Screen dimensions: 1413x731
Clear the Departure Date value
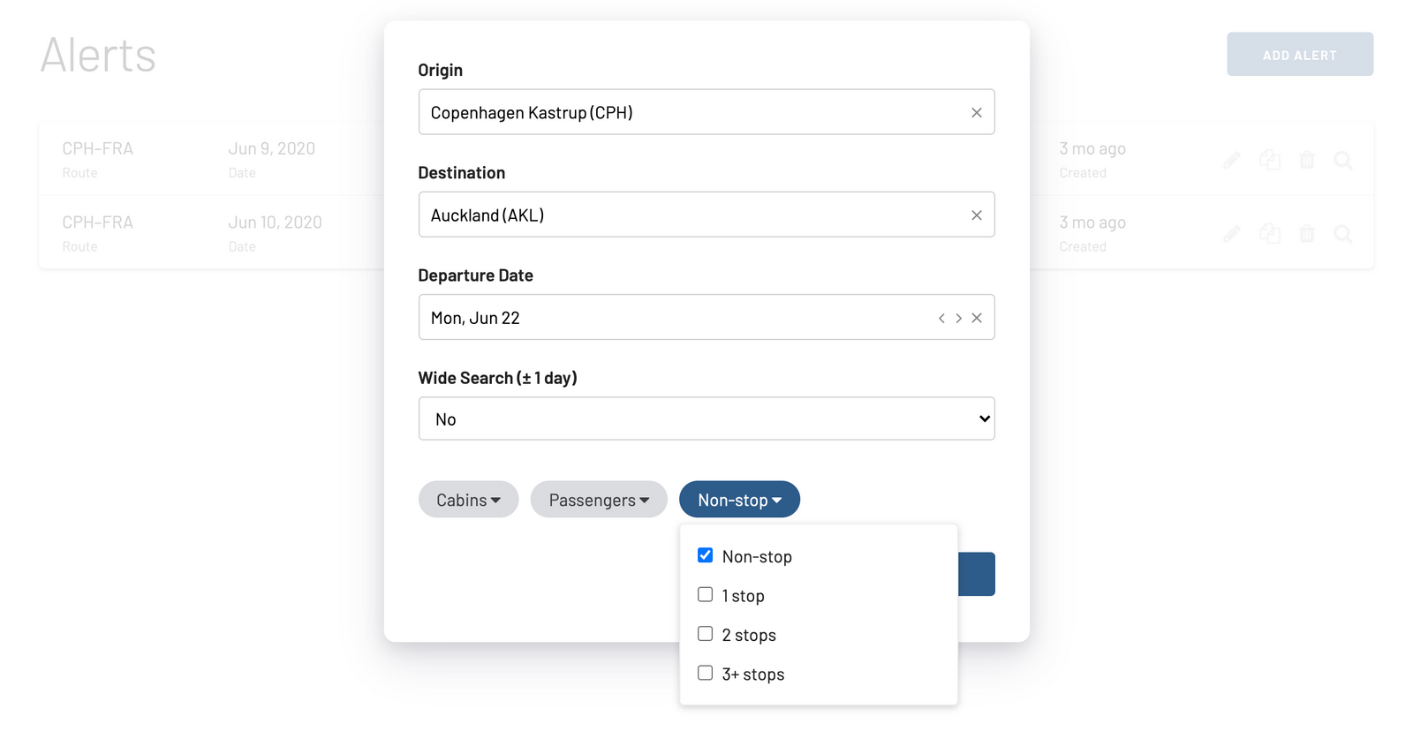(976, 318)
